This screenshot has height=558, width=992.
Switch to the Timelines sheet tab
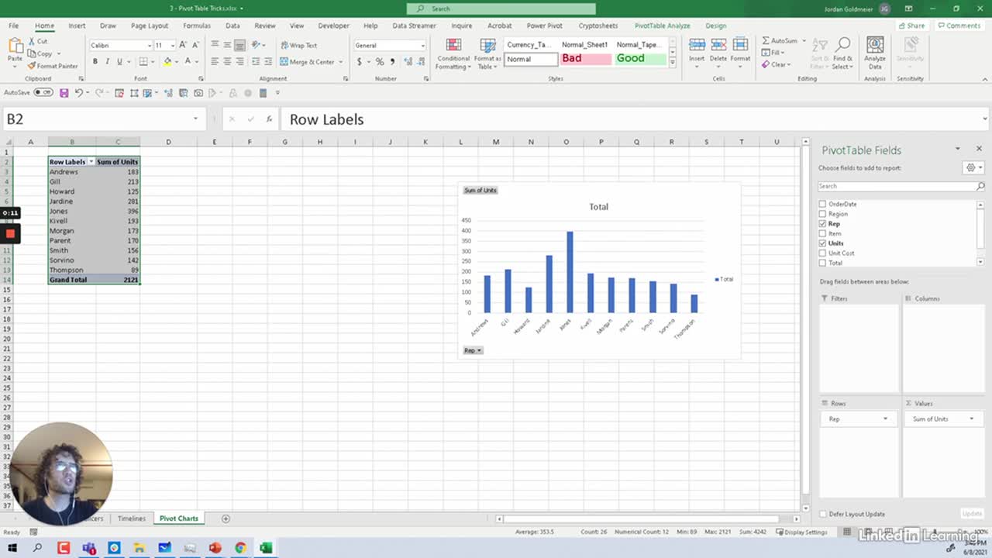pos(132,518)
